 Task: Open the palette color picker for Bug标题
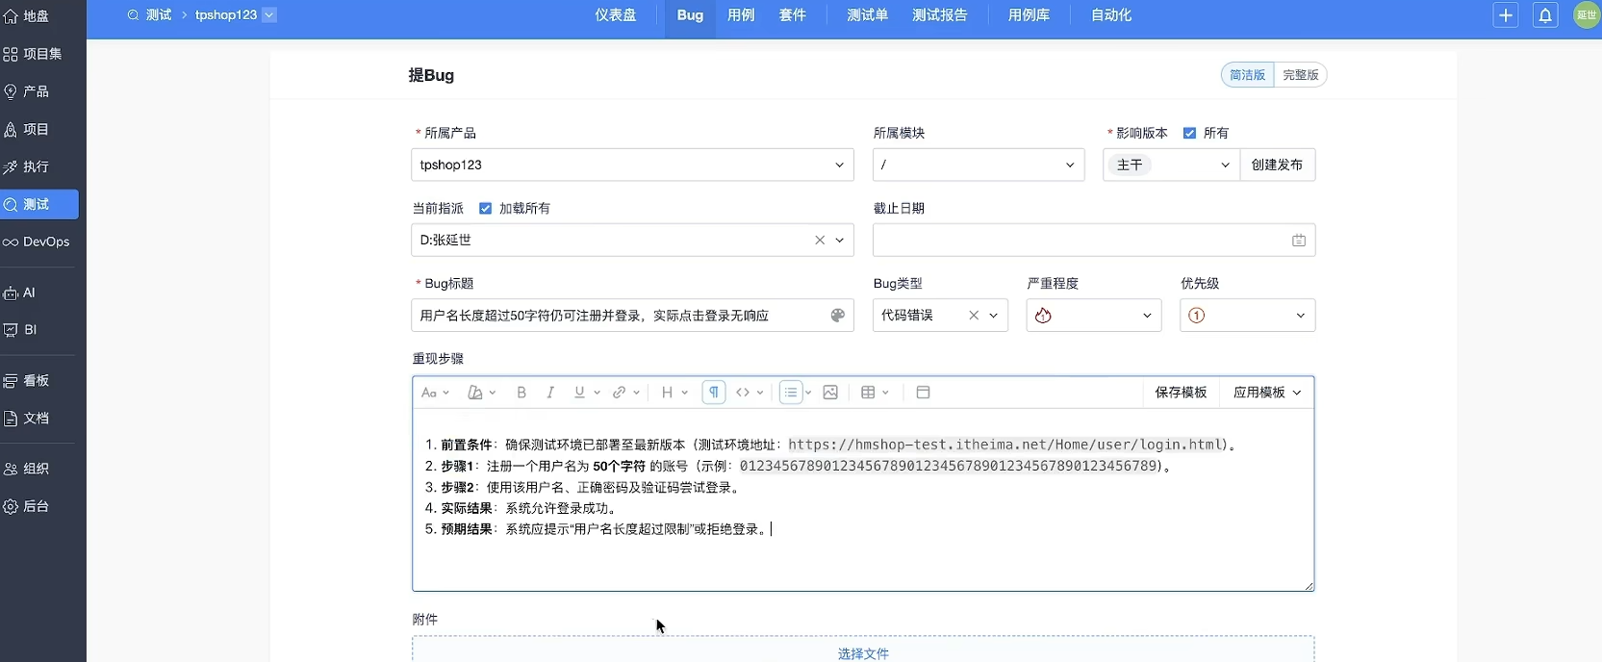coord(837,316)
